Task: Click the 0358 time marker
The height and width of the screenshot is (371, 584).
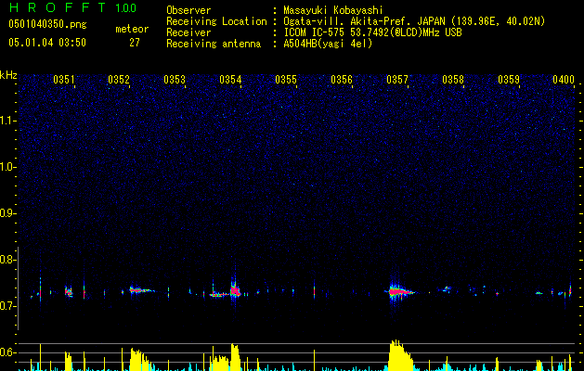Action: [453, 80]
